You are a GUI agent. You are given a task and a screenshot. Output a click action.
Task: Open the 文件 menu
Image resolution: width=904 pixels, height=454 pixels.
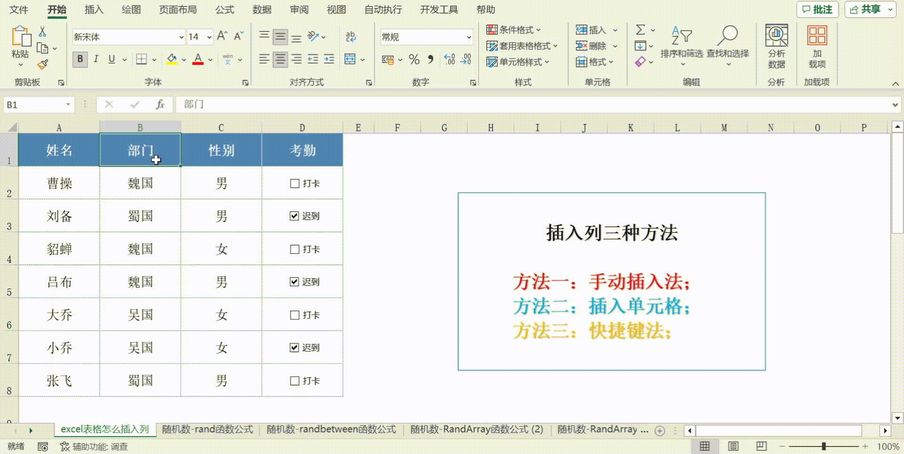(19, 9)
